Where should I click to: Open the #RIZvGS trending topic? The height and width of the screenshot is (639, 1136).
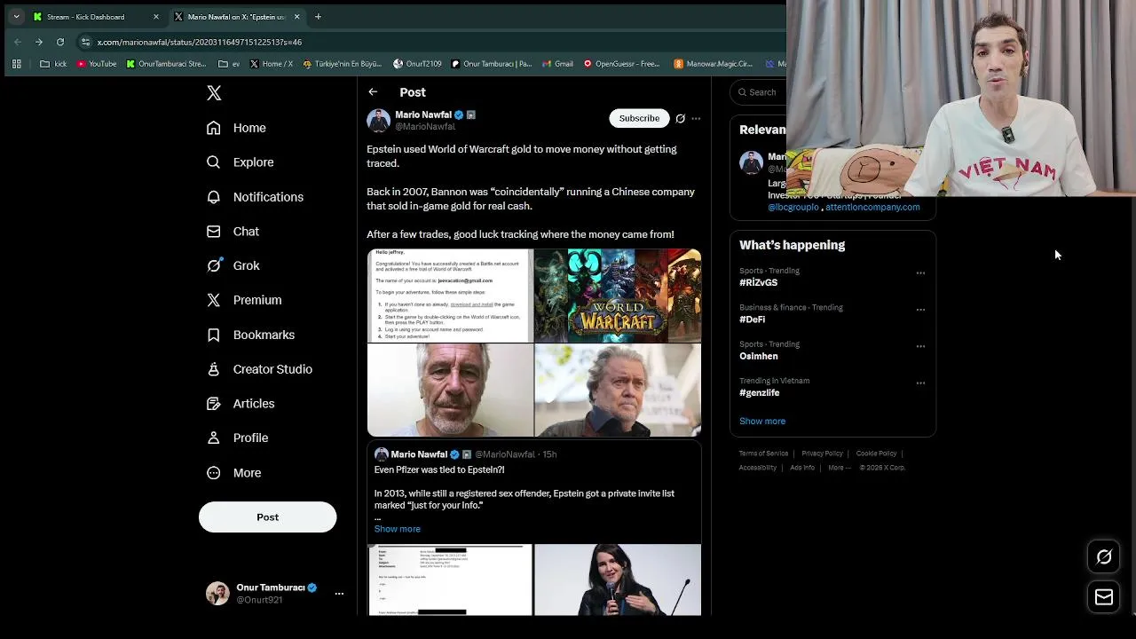coord(759,282)
